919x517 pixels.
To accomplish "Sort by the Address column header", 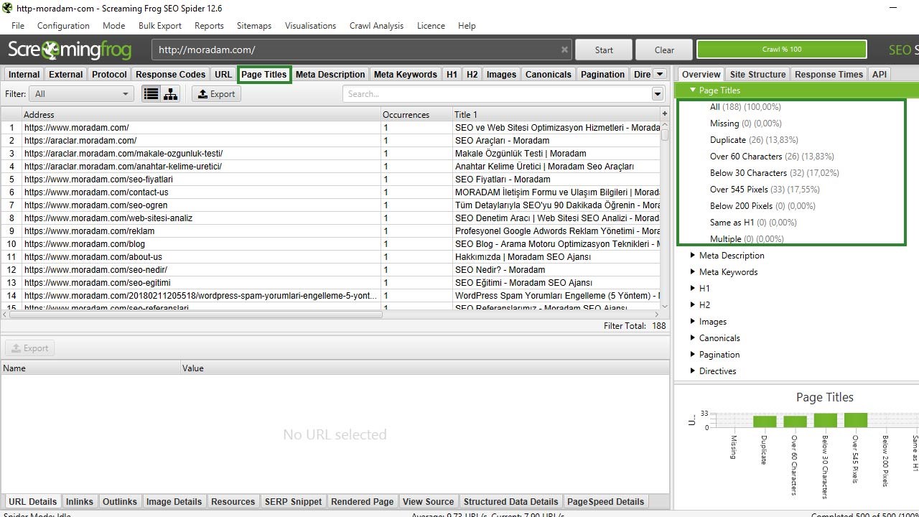I will (201, 114).
